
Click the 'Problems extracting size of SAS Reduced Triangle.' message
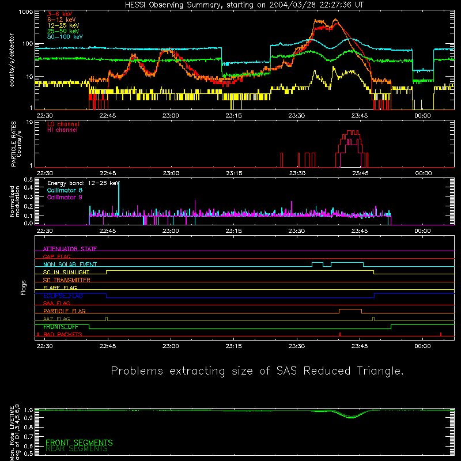click(x=257, y=371)
